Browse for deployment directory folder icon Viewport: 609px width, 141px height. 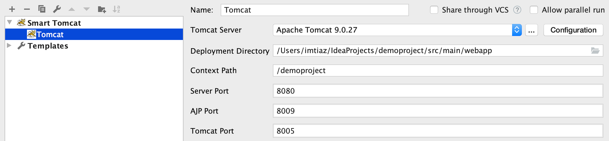595,51
